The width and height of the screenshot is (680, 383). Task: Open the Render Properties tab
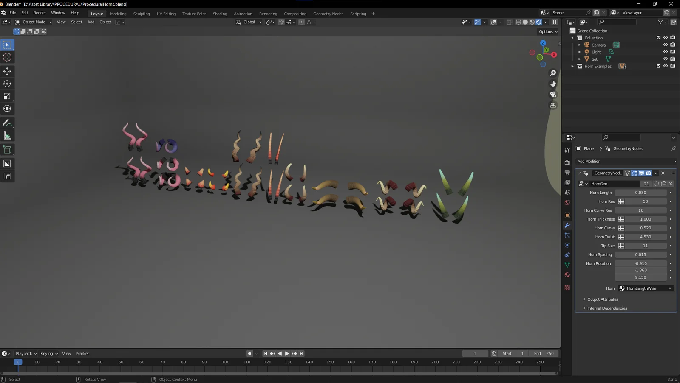[x=567, y=162]
